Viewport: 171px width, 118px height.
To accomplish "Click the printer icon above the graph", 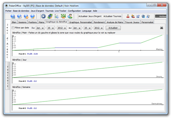I will point(162,28).
